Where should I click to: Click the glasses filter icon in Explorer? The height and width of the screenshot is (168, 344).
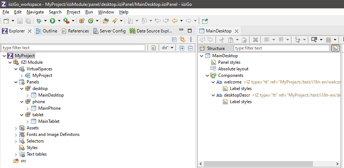(x=165, y=48)
